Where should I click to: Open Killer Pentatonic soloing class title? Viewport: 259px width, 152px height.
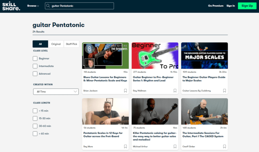154,136
